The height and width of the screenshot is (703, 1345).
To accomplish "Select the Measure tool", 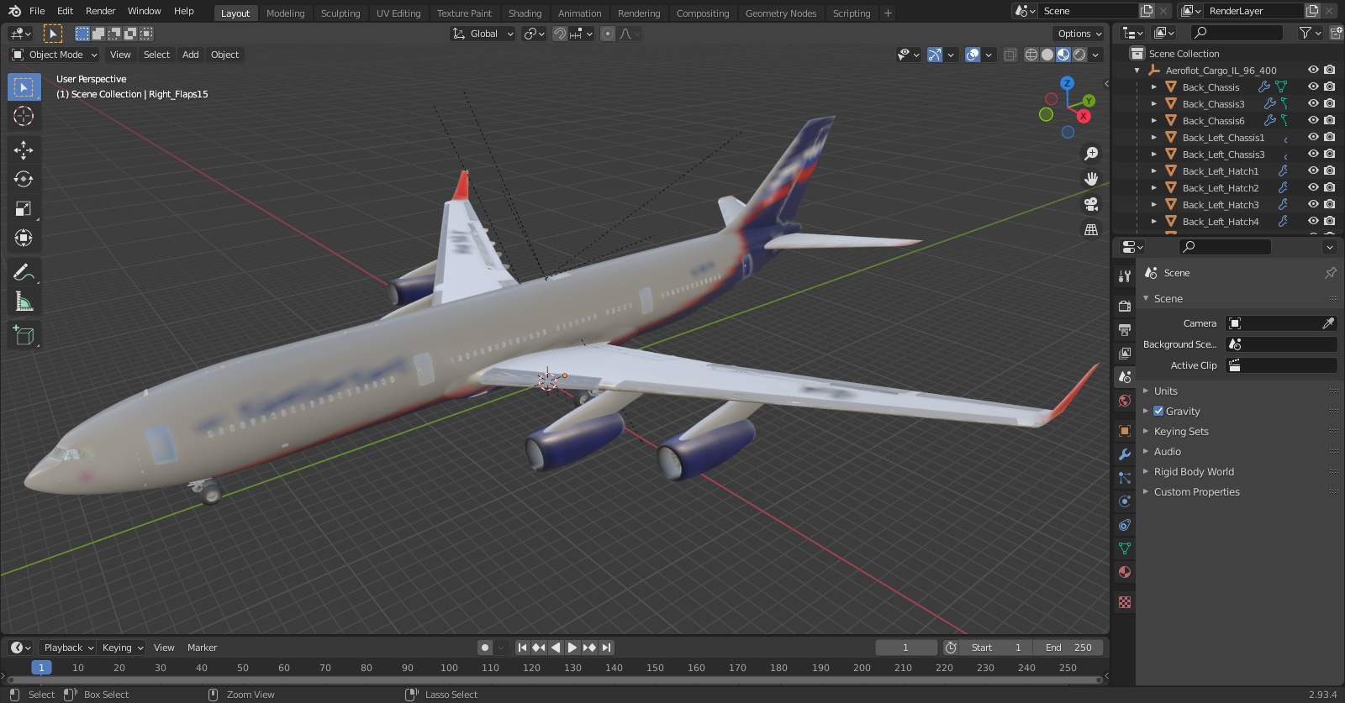I will point(24,302).
